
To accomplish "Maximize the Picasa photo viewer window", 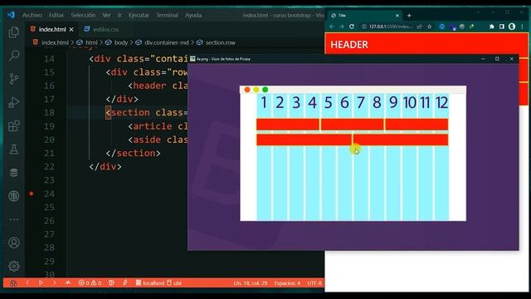I will (x=497, y=59).
